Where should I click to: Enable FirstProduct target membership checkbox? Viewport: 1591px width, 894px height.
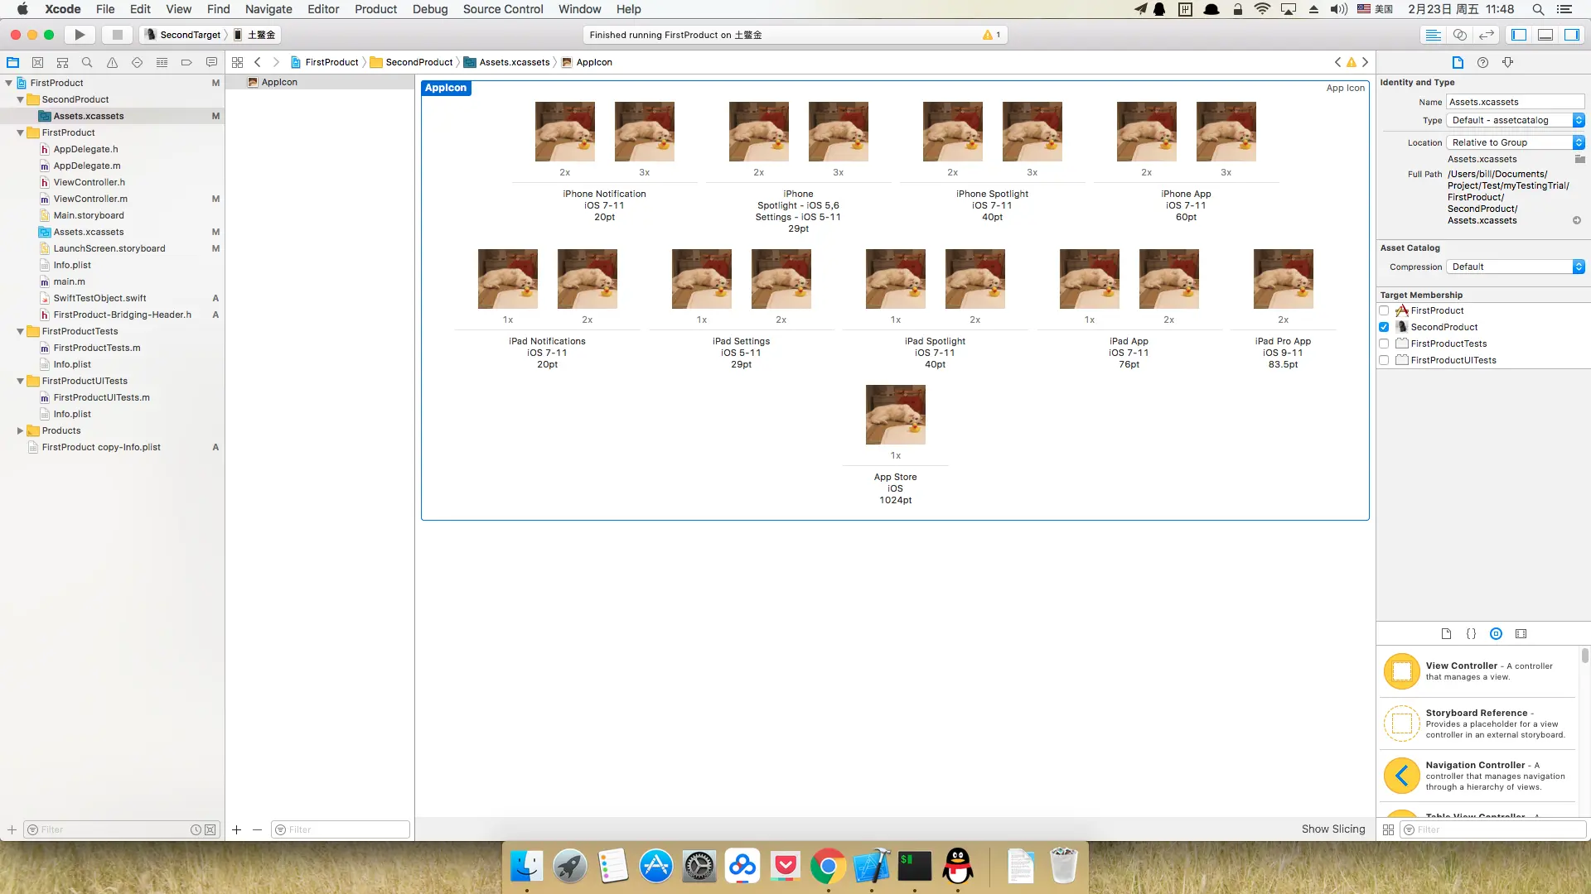coord(1384,310)
